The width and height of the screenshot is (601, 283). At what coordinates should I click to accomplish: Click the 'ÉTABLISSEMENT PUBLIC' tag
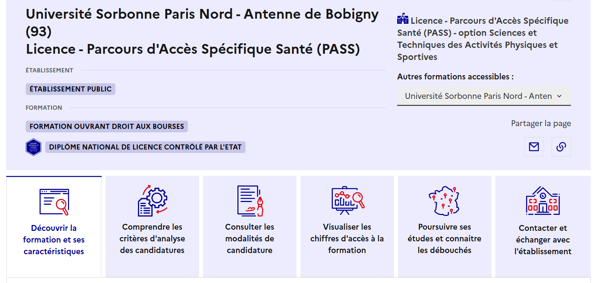(70, 89)
